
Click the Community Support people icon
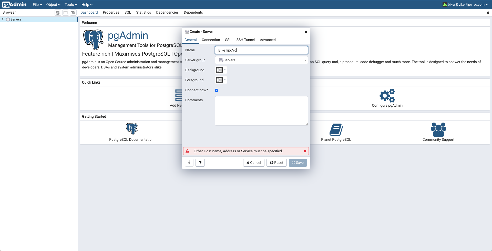[438, 129]
